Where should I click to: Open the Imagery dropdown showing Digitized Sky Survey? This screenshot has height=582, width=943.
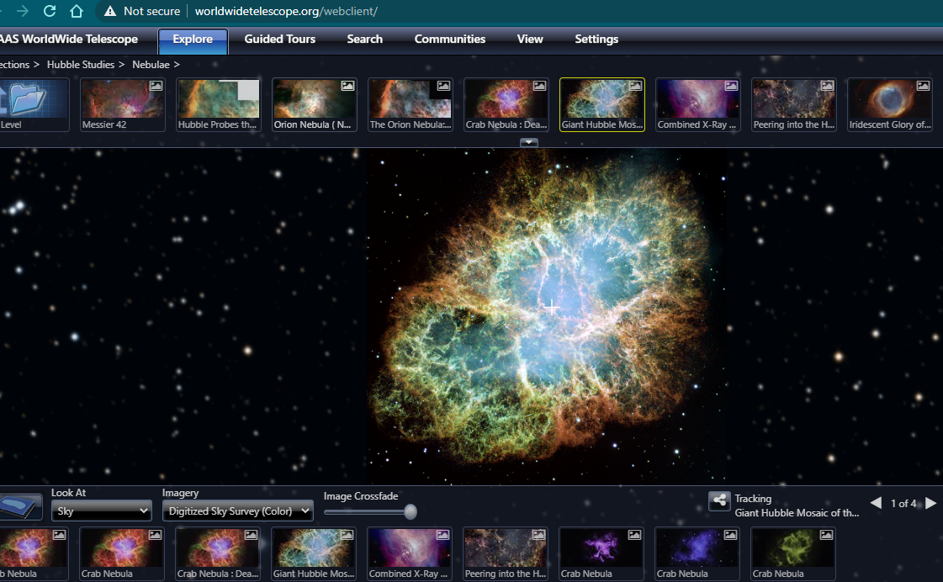[237, 511]
